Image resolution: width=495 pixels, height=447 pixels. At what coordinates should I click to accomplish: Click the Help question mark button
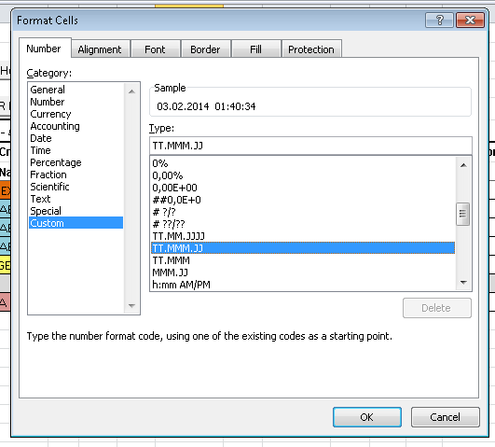coord(439,21)
